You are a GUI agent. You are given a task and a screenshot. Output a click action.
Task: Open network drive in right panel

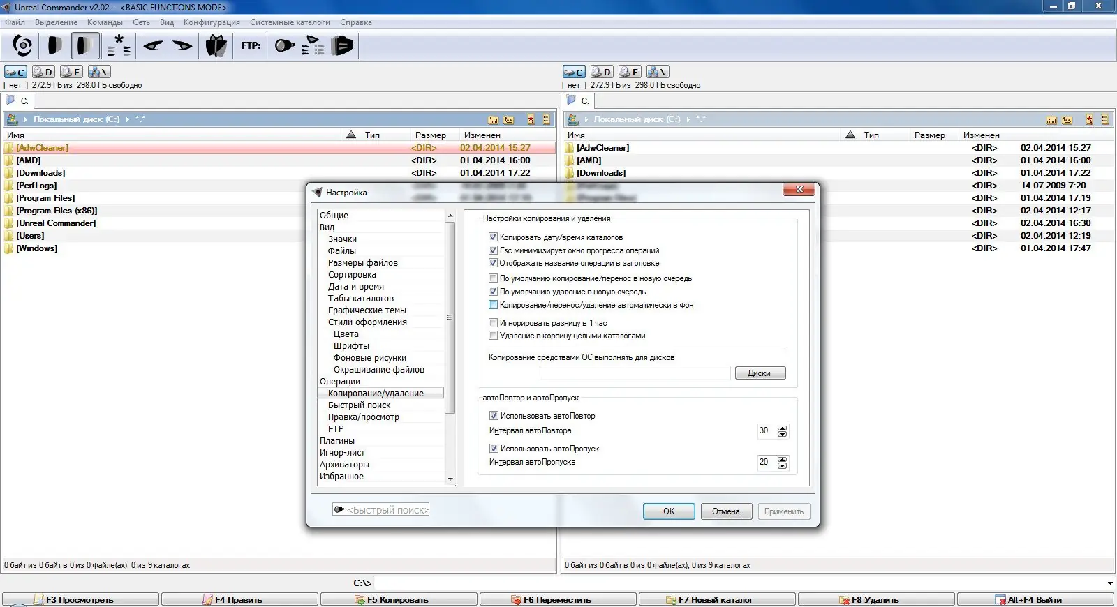pyautogui.click(x=658, y=72)
